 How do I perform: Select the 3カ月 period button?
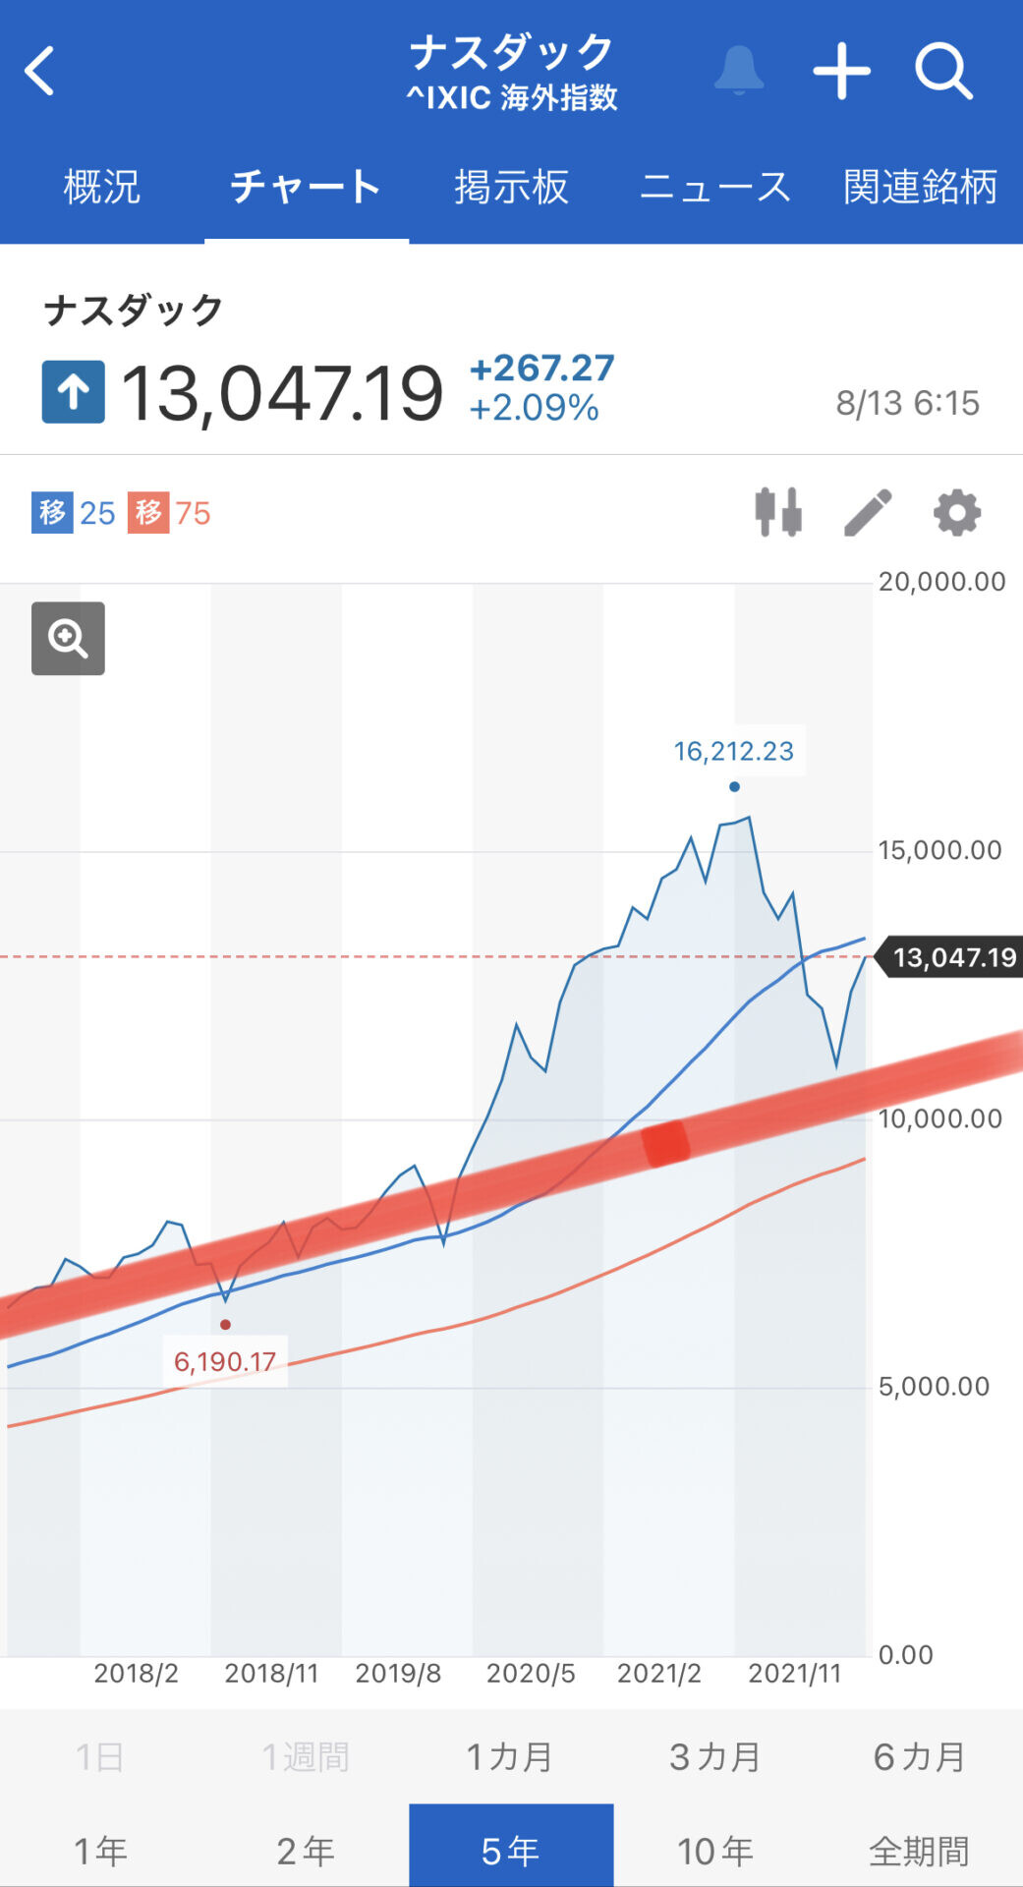click(715, 1756)
